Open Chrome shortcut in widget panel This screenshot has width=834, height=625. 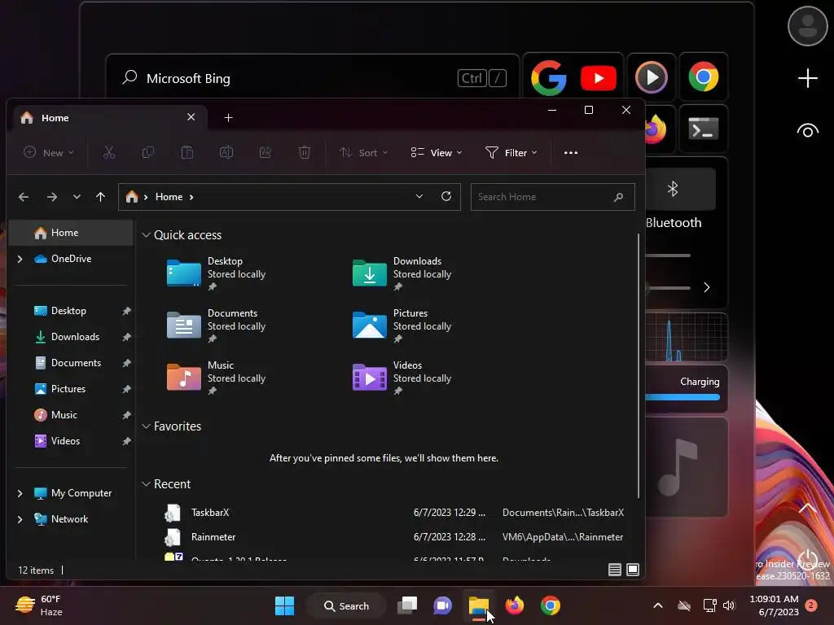tap(703, 77)
